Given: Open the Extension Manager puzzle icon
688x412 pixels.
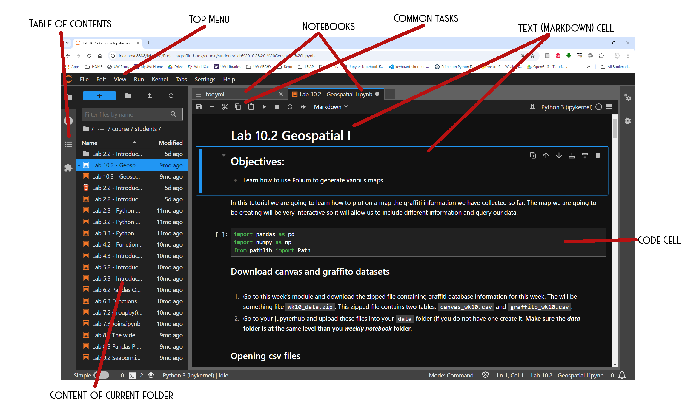Looking at the screenshot, I should tap(68, 168).
